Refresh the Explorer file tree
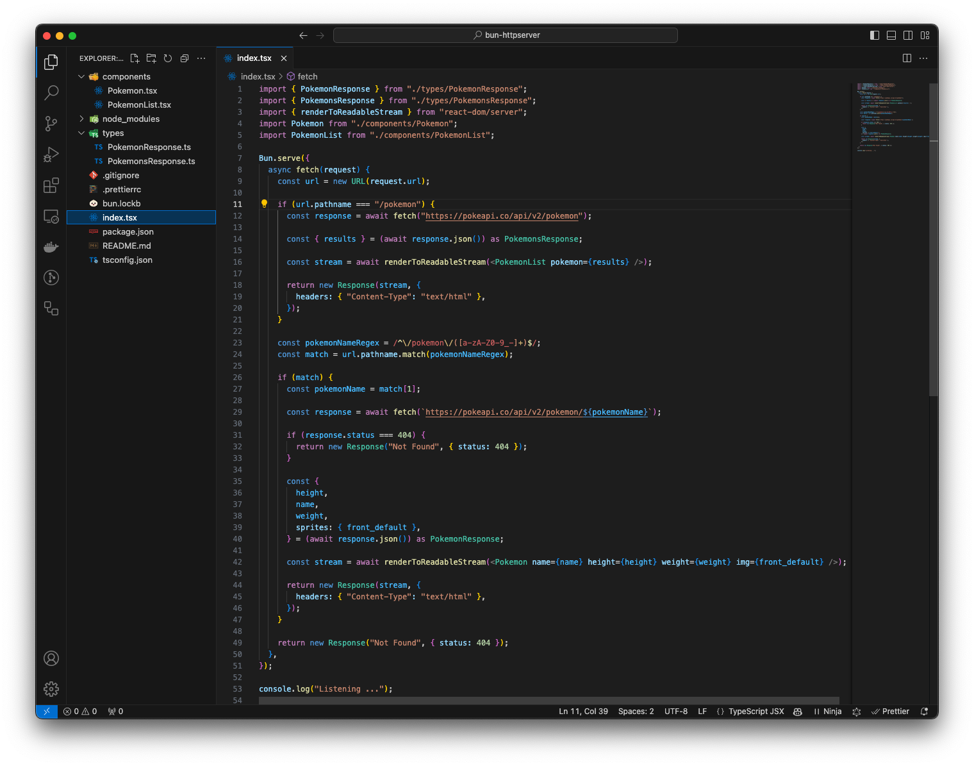The width and height of the screenshot is (974, 766). (x=168, y=58)
